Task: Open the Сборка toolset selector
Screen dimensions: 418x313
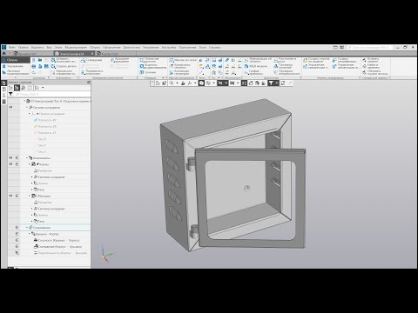Action: pos(16,60)
